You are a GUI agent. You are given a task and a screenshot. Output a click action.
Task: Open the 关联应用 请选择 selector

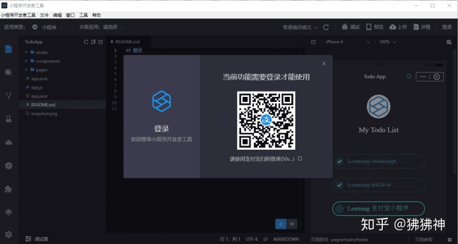(x=101, y=27)
